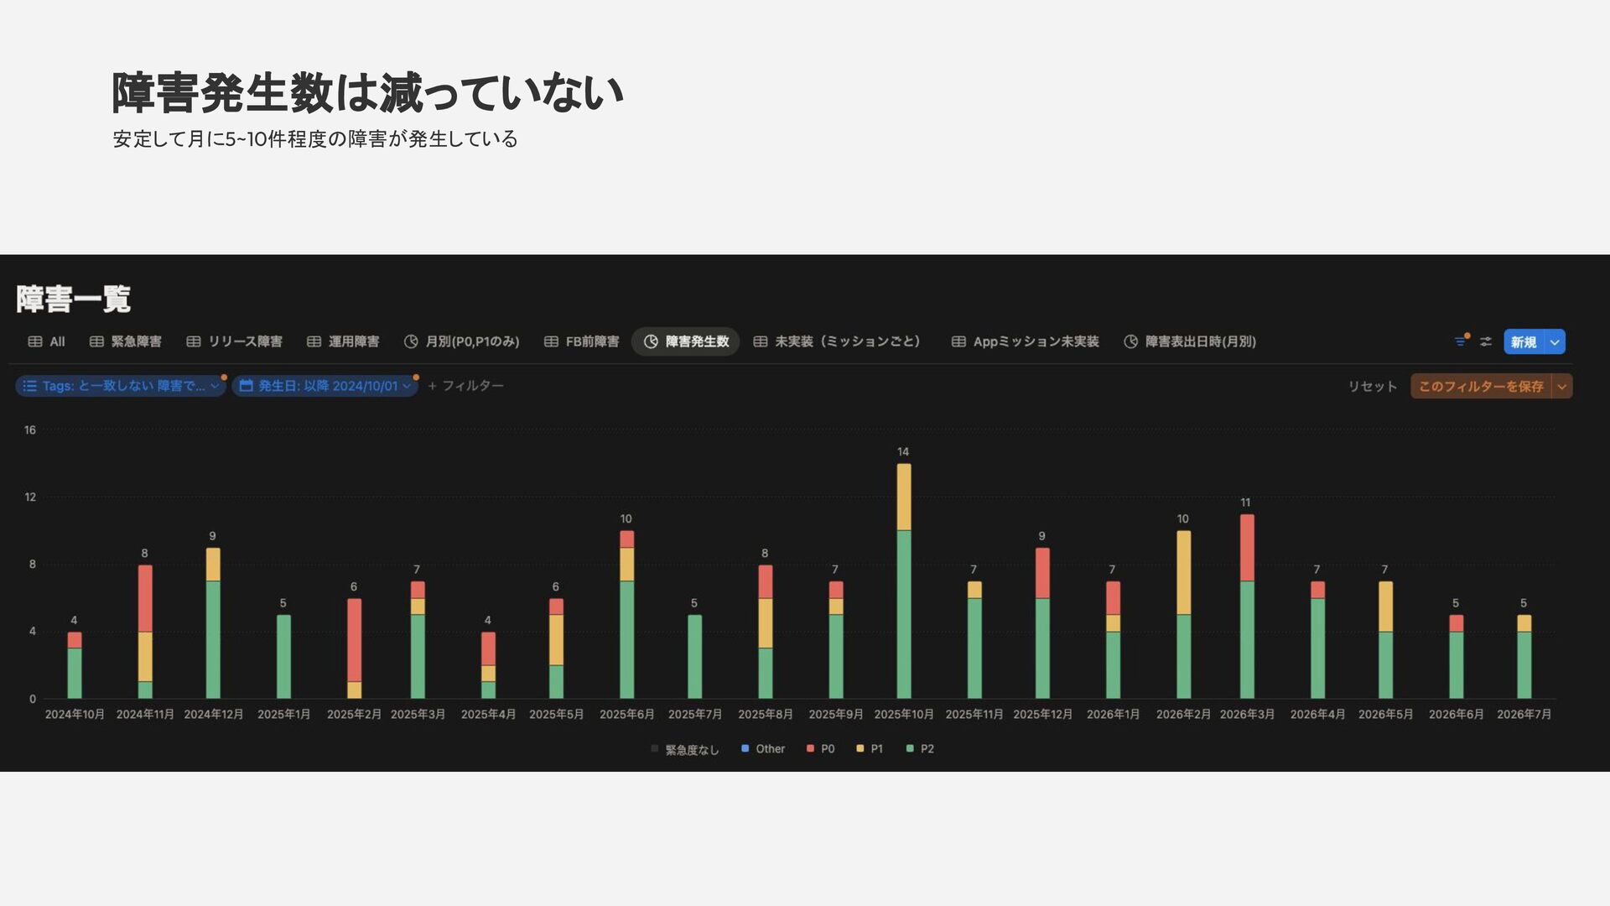The image size is (1610, 906).
Task: Expand the dropdown arrow beside 新規
Action: [x=1555, y=341]
